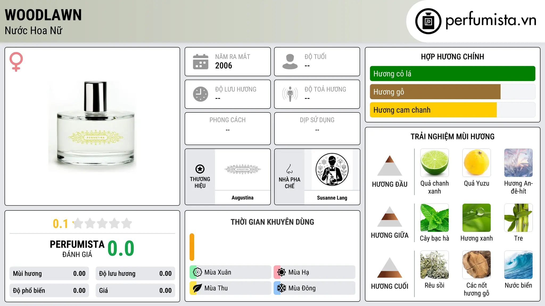Click the pink female gender symbol
The height and width of the screenshot is (306, 545).
pyautogui.click(x=16, y=62)
